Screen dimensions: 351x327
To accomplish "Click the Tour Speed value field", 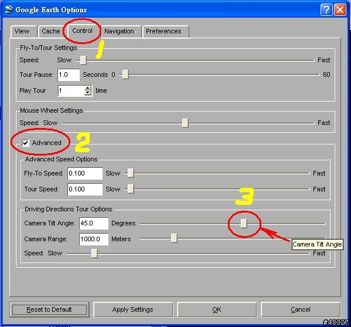I will [x=85, y=189].
